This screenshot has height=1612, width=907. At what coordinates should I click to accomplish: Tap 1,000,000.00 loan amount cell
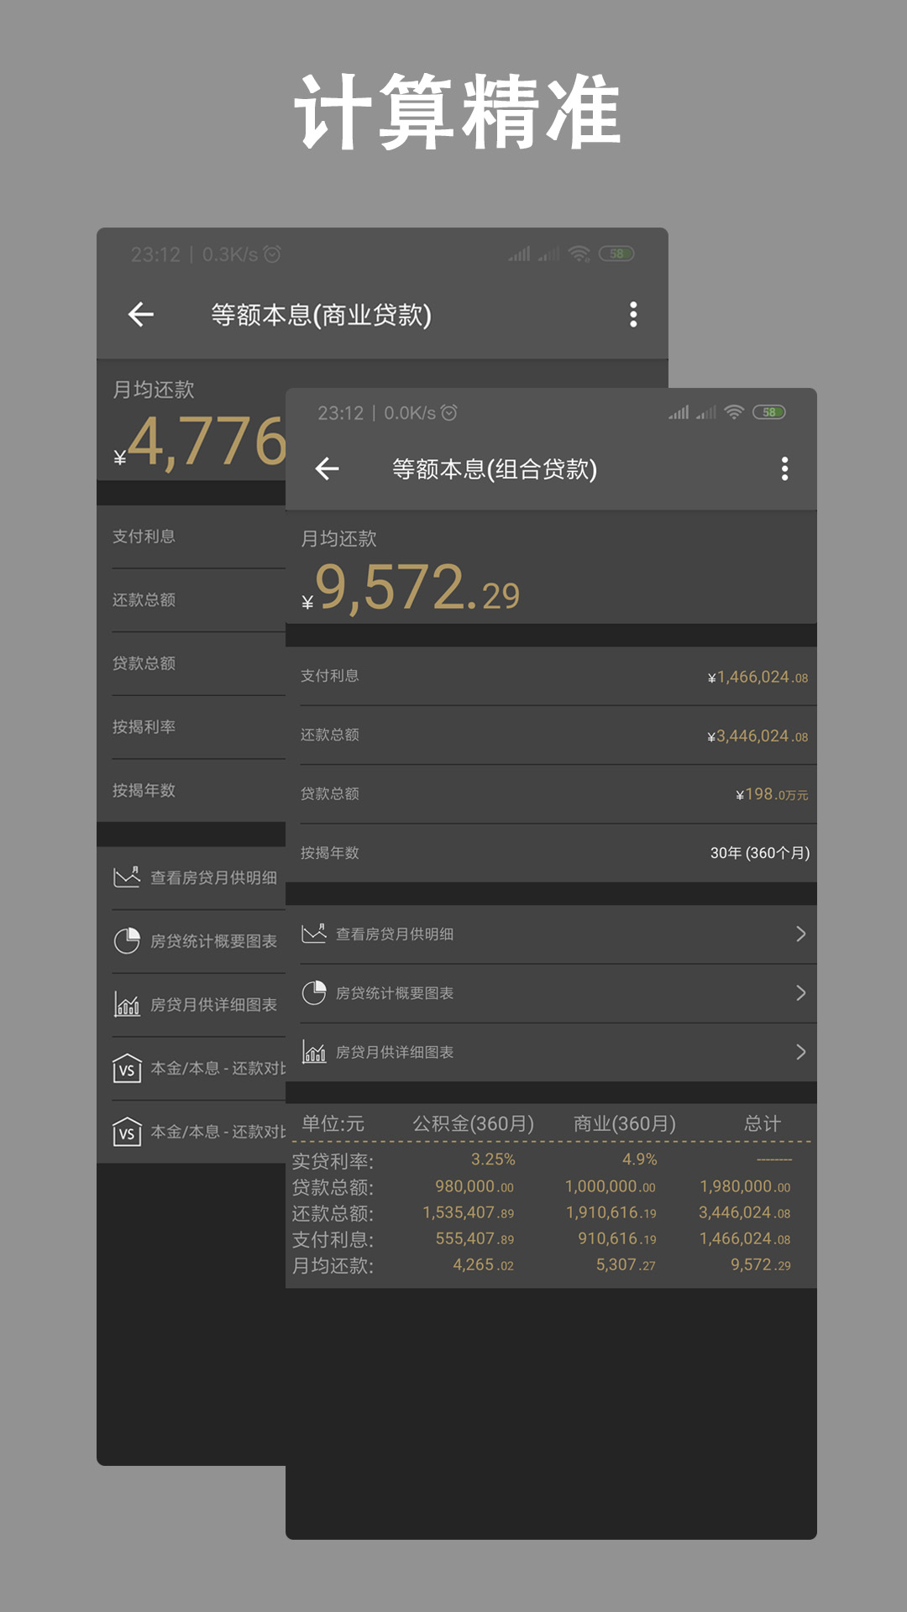[x=610, y=1186]
